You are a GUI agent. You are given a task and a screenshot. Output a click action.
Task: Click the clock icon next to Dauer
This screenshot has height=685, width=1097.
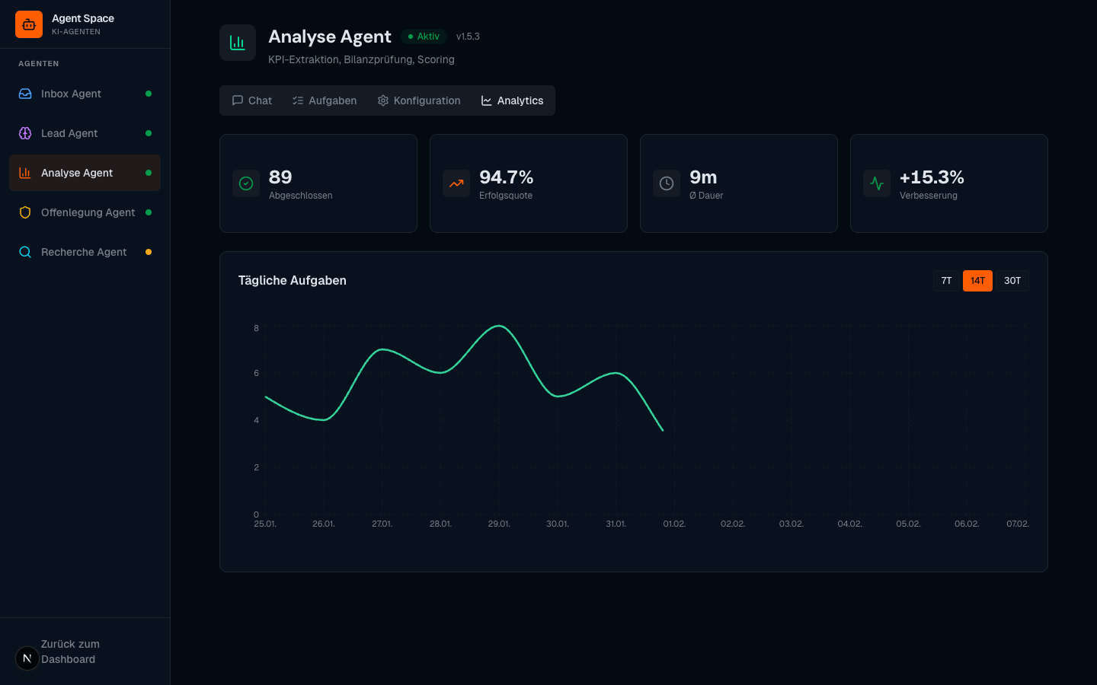(667, 183)
